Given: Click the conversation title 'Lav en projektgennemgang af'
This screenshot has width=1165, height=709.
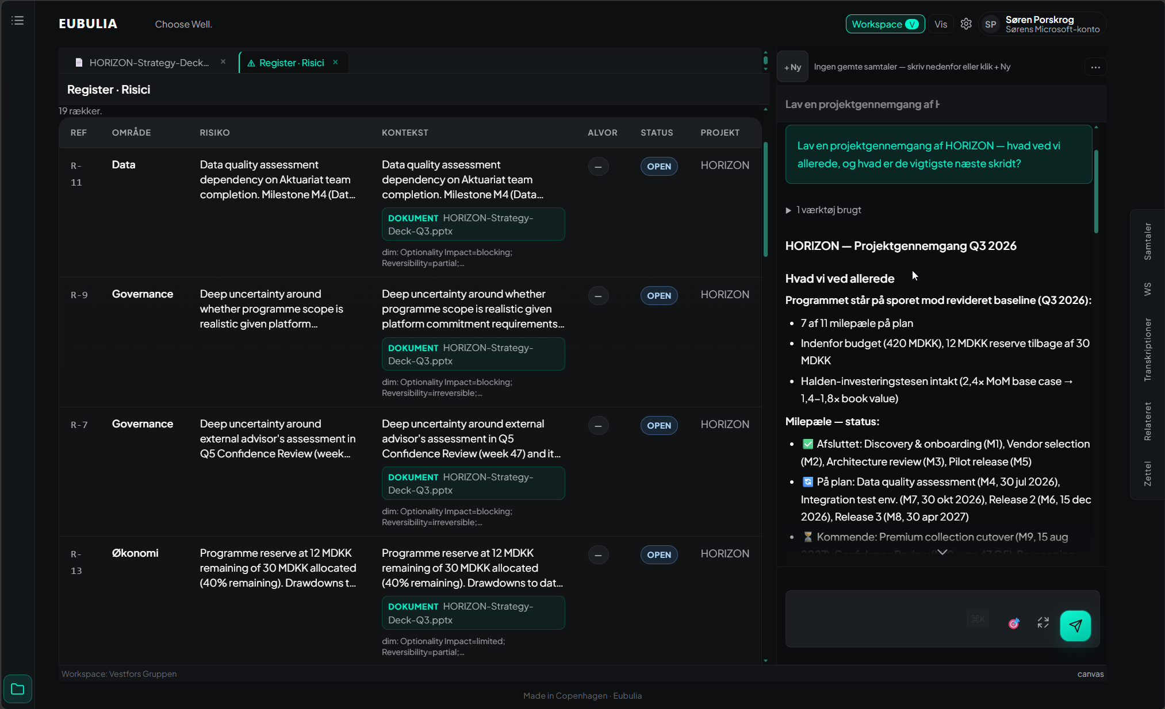Looking at the screenshot, I should pos(863,104).
